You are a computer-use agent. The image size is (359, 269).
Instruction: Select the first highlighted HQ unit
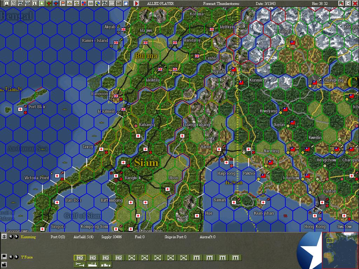80,258
